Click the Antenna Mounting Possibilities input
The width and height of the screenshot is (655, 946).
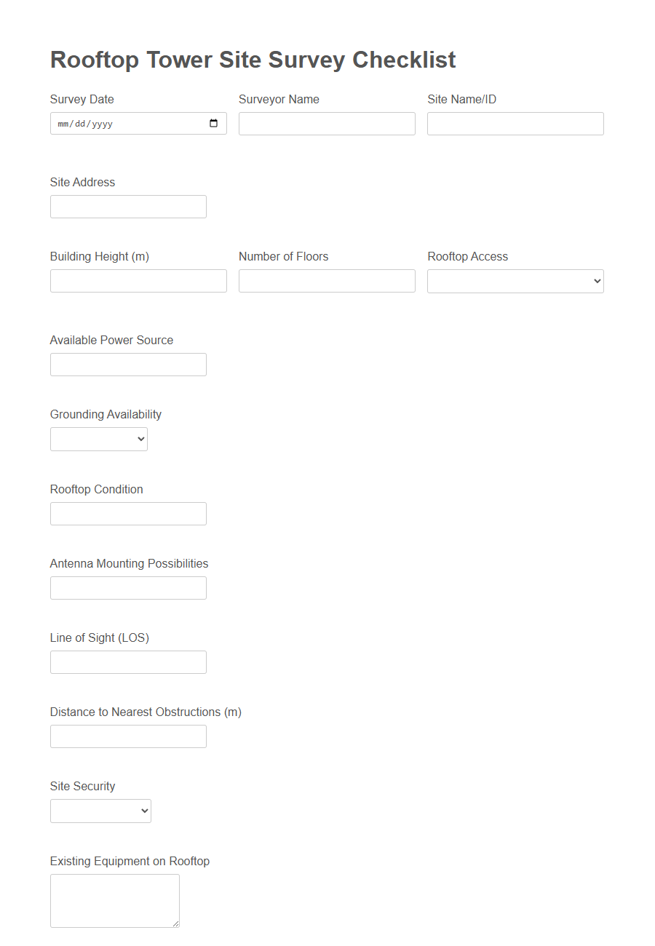[x=128, y=587]
